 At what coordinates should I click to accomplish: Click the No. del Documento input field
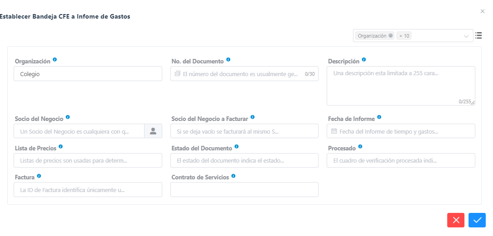240,74
